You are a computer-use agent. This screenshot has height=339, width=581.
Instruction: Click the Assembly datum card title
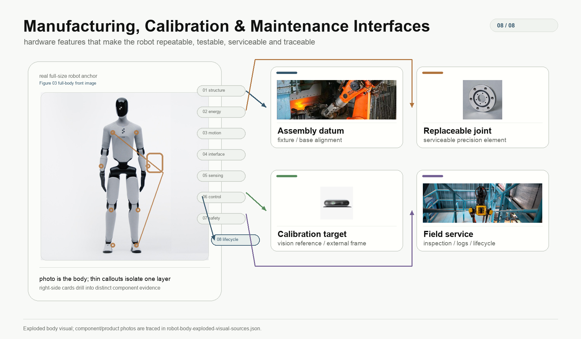coord(311,131)
